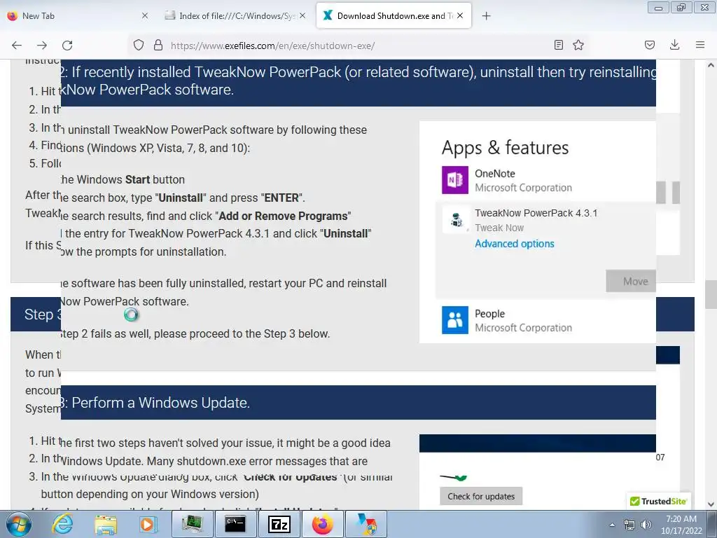Open the system monitor taskbar item
717x538 pixels.
(193, 524)
